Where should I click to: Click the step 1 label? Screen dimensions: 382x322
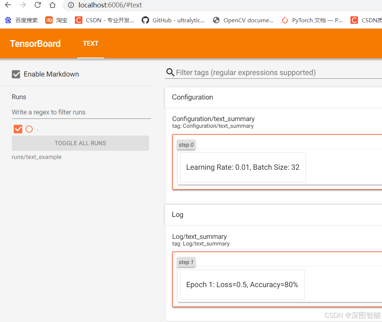tap(186, 262)
